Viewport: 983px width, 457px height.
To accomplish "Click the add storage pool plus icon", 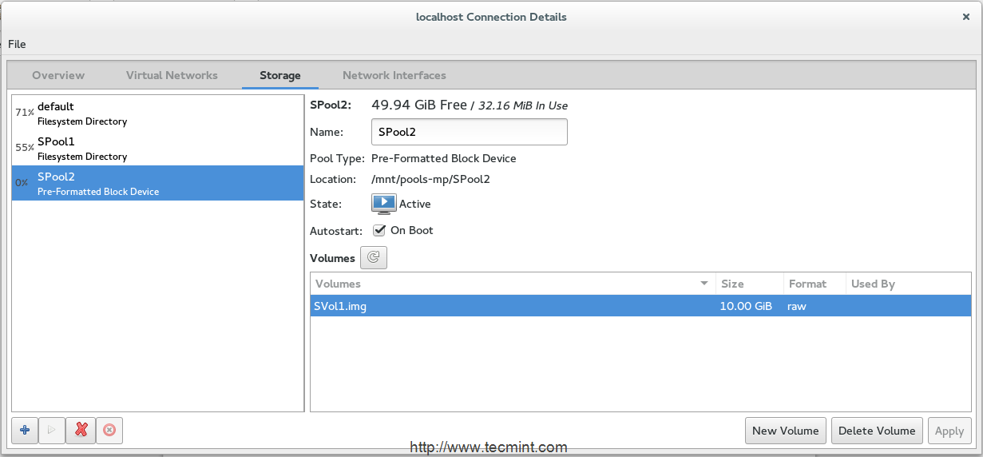I will click(x=25, y=431).
